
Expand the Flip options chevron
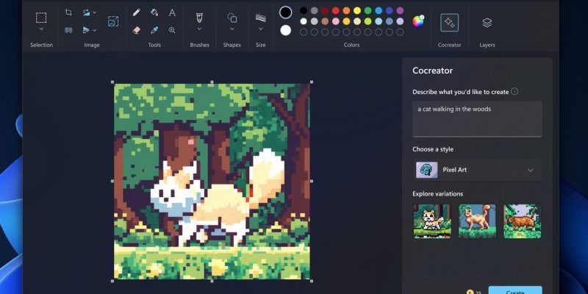(x=95, y=30)
